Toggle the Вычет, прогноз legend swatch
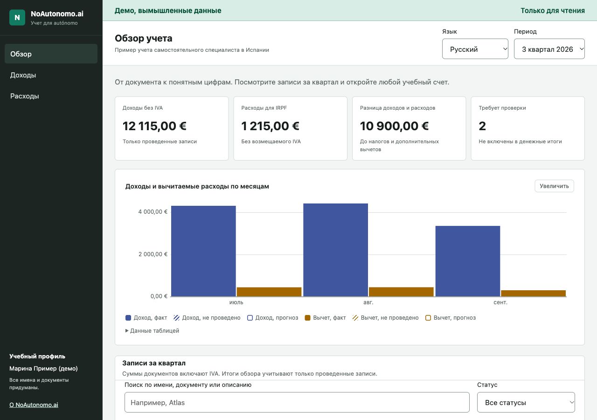The height and width of the screenshot is (420, 597). (428, 318)
